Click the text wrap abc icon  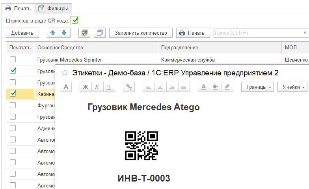point(128,87)
